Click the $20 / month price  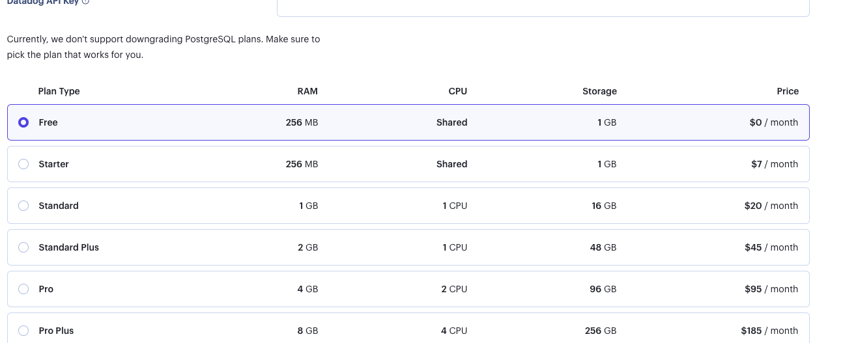tap(771, 206)
